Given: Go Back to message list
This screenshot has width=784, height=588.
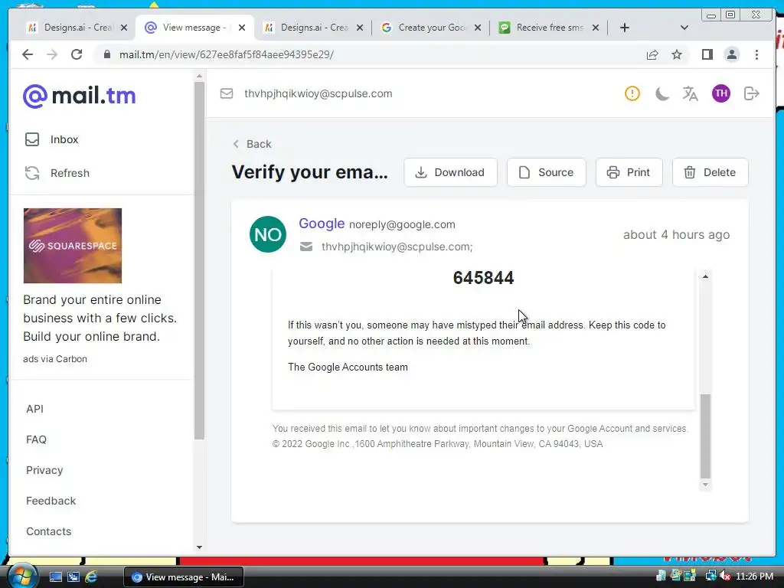Looking at the screenshot, I should tap(253, 144).
